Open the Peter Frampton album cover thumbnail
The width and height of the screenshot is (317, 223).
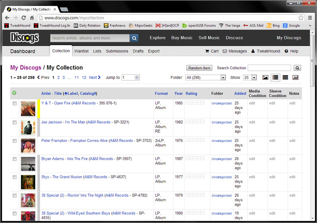[x=28, y=146]
